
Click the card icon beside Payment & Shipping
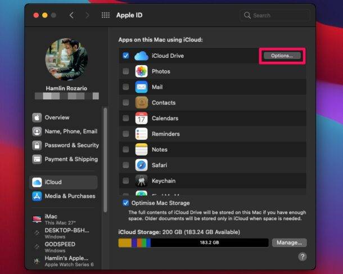[37, 159]
